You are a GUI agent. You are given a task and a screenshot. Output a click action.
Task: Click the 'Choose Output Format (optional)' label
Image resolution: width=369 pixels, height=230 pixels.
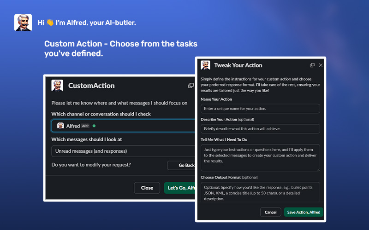[229, 178]
